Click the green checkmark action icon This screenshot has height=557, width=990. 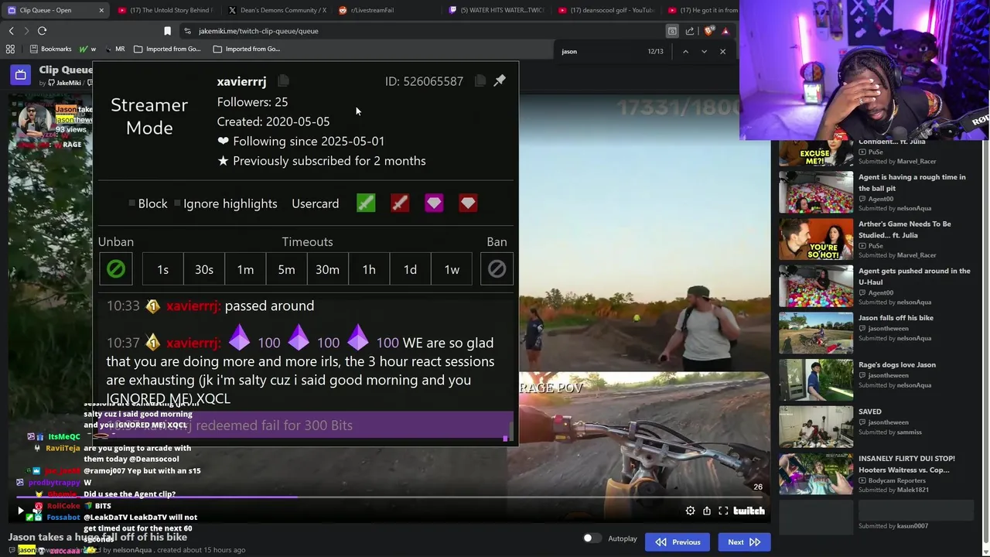(366, 203)
